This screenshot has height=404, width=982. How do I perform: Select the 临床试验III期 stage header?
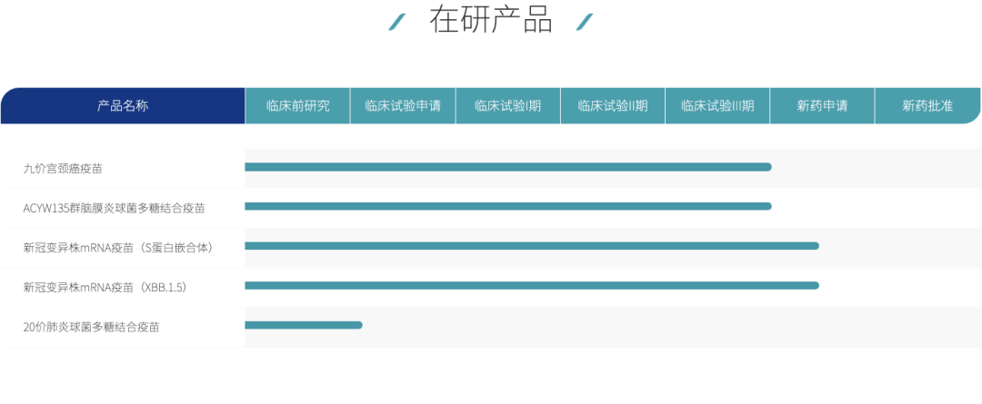coord(717,105)
